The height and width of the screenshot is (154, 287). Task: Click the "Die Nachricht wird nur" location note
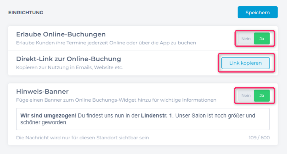click(x=82, y=138)
